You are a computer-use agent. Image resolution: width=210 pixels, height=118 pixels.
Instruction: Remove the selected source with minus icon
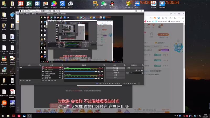[x=46, y=81]
